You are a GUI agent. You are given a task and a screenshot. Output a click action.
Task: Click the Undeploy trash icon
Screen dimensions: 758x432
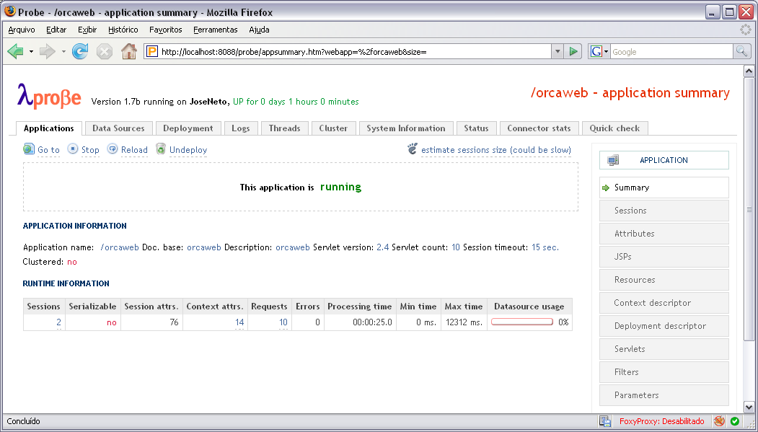tap(162, 149)
